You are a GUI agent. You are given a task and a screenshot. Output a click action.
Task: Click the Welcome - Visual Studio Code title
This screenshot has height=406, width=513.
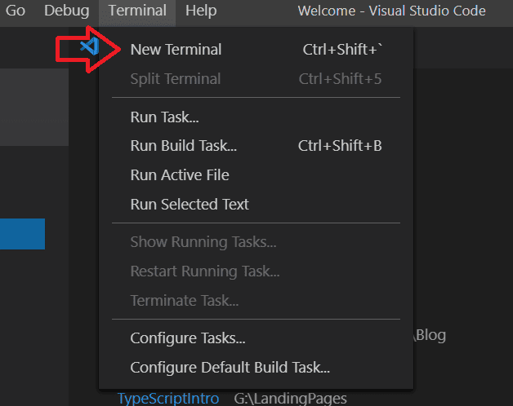[x=391, y=11]
